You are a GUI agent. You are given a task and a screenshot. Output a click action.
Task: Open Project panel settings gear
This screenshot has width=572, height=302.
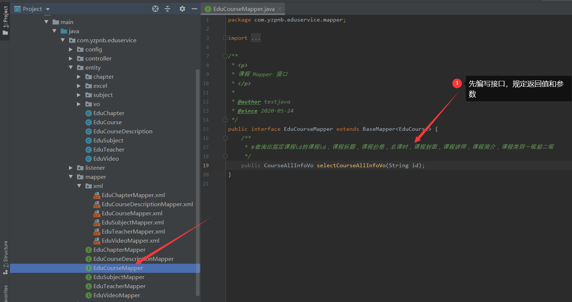pyautogui.click(x=182, y=9)
